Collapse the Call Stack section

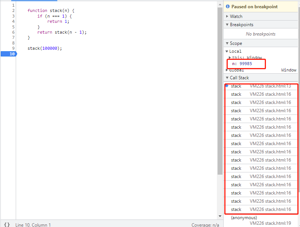coord(239,78)
